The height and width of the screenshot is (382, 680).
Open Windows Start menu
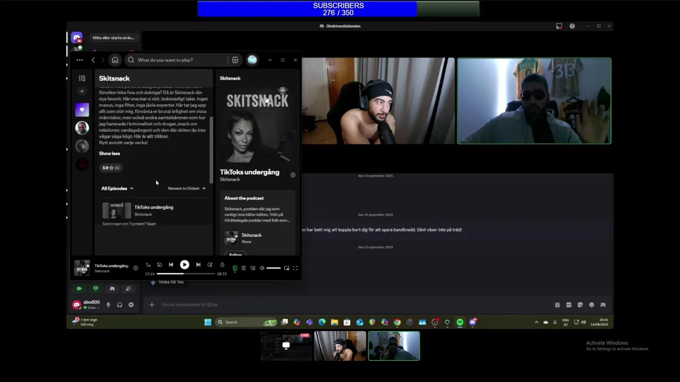(208, 322)
